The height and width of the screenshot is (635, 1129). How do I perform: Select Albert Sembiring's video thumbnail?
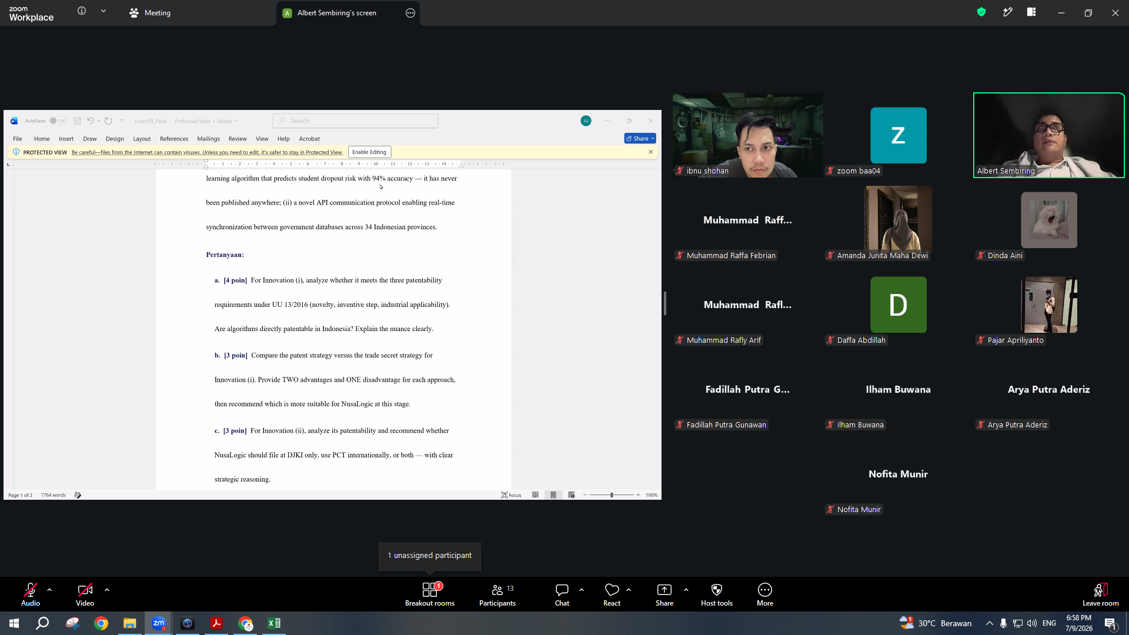click(x=1048, y=135)
